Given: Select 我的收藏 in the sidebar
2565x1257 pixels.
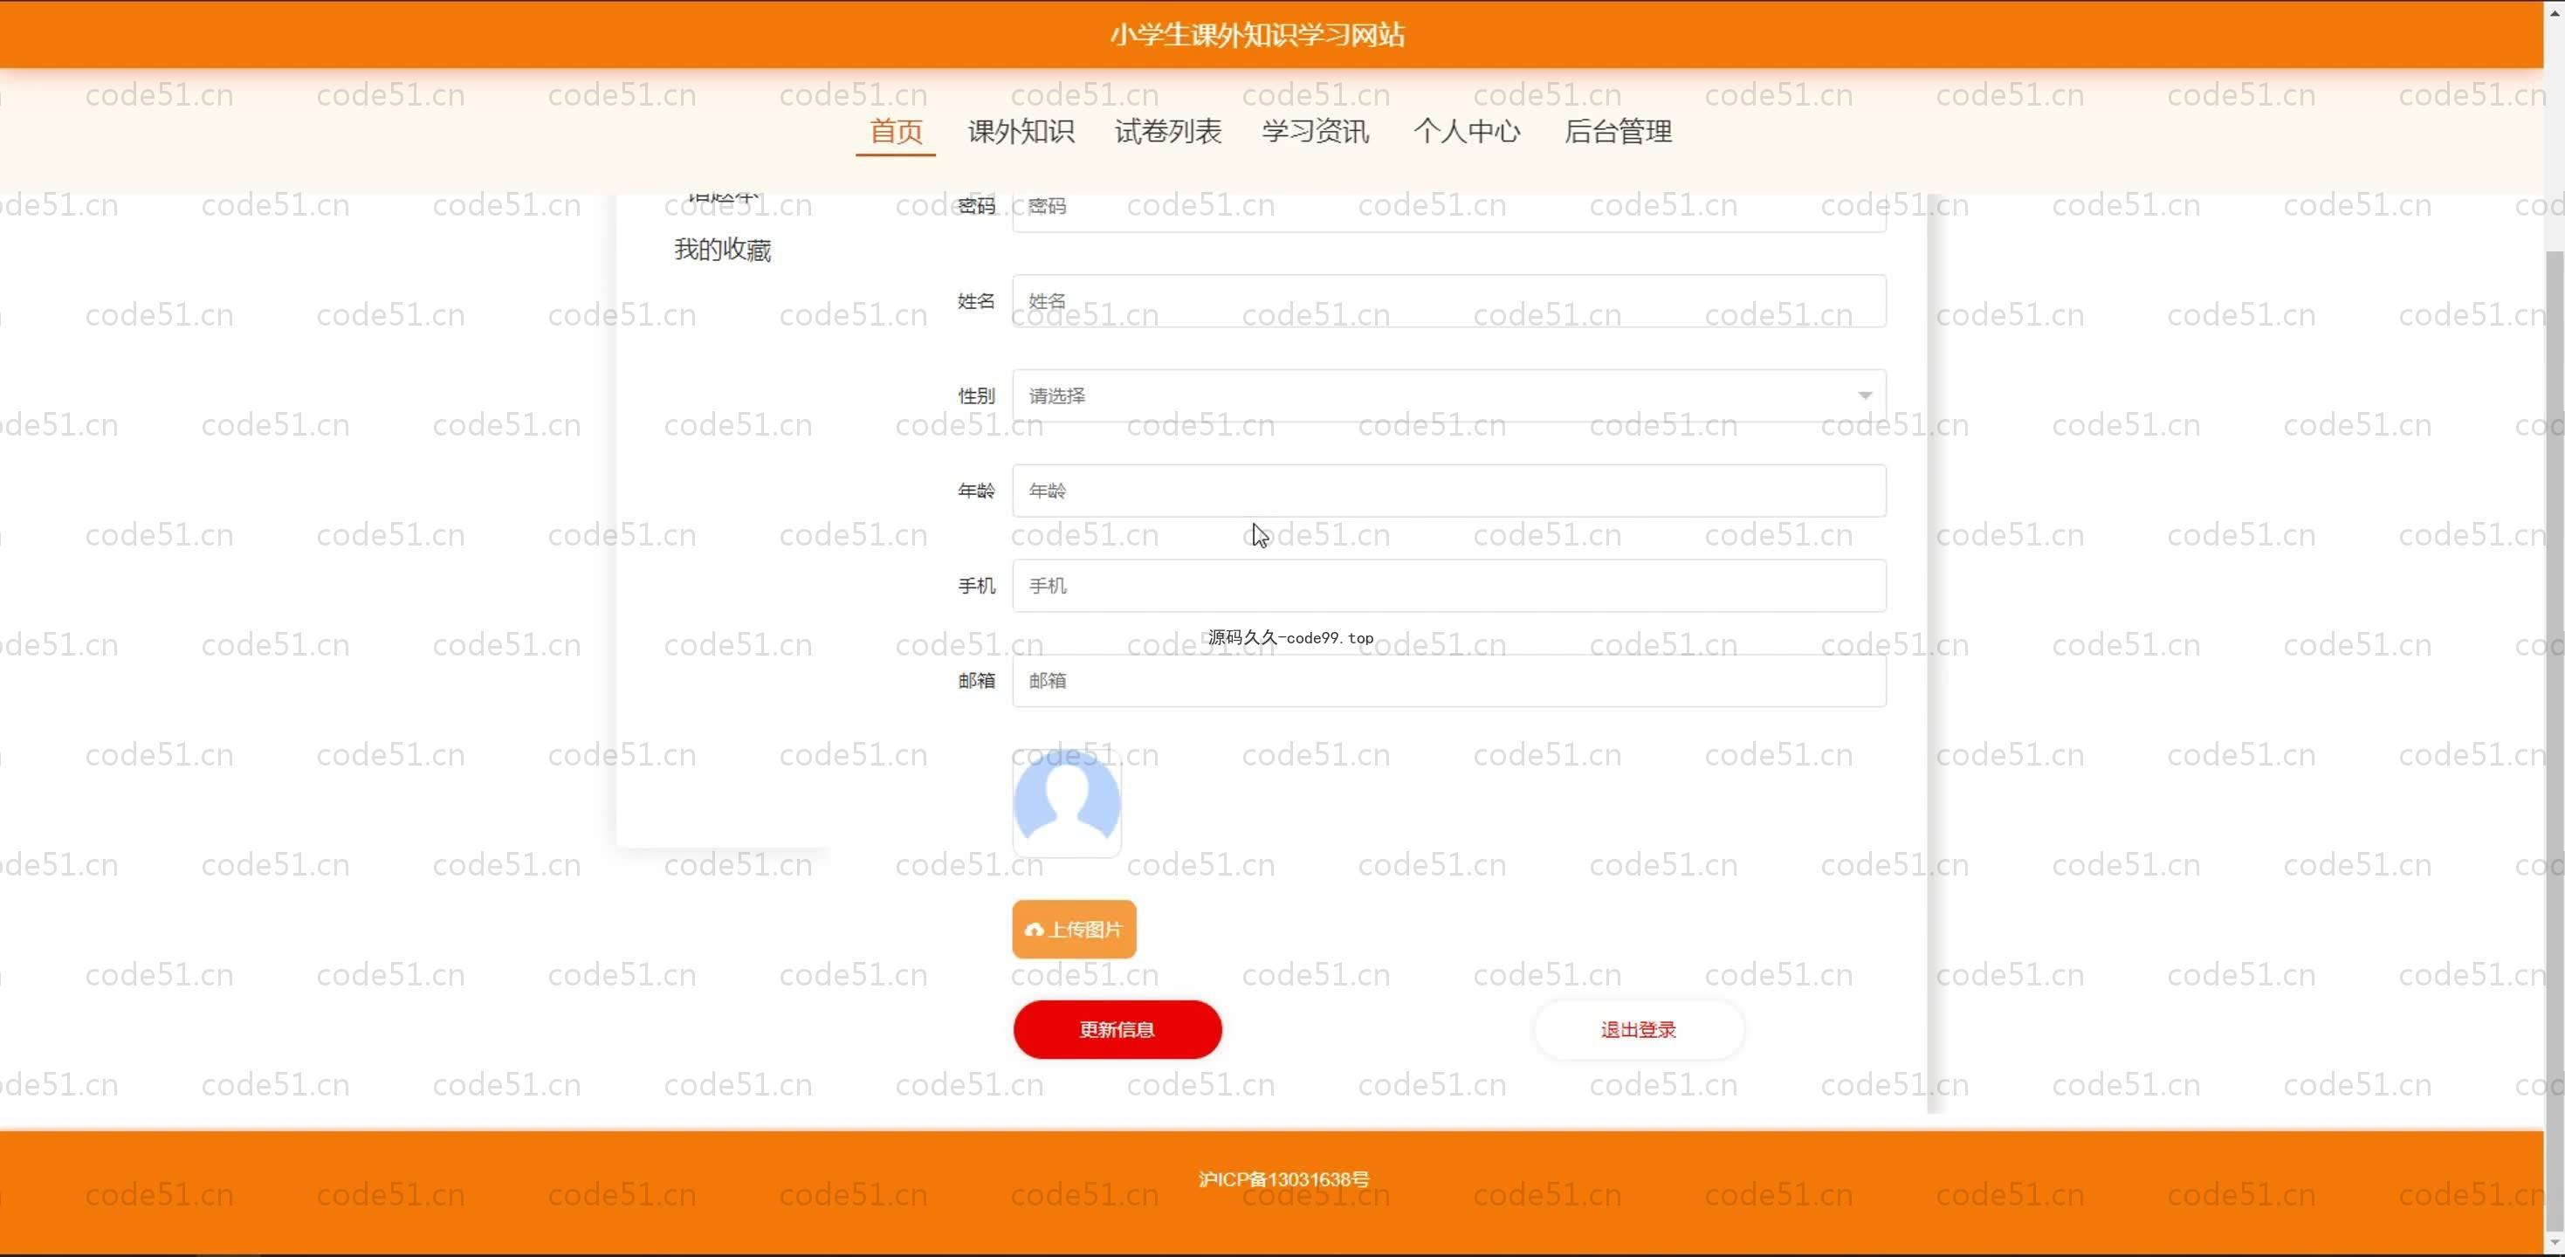Looking at the screenshot, I should click(723, 249).
